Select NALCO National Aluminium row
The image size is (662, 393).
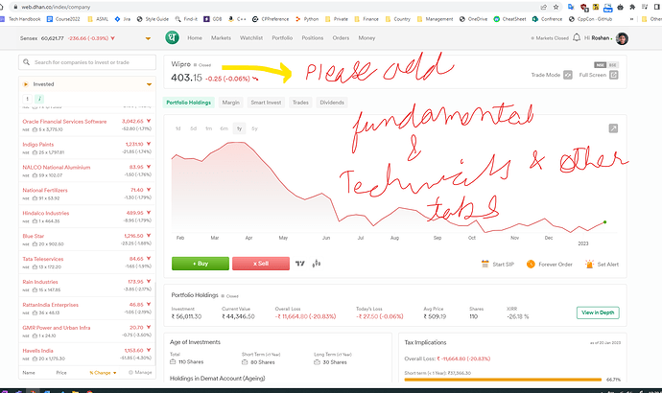click(x=87, y=171)
